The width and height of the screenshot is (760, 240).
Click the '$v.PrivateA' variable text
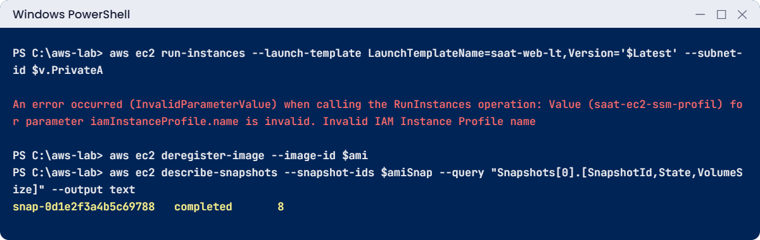pos(68,71)
